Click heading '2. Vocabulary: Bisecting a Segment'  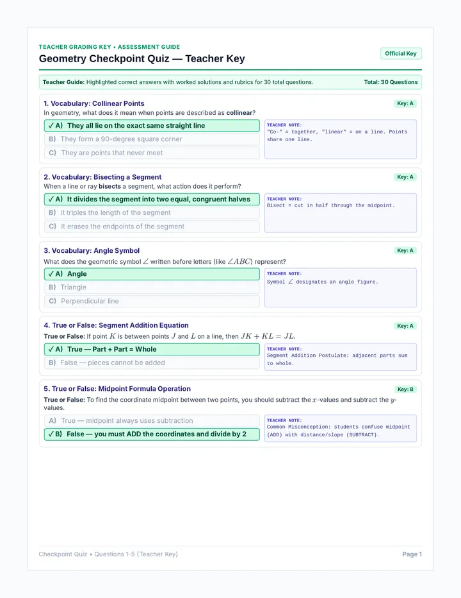click(102, 177)
